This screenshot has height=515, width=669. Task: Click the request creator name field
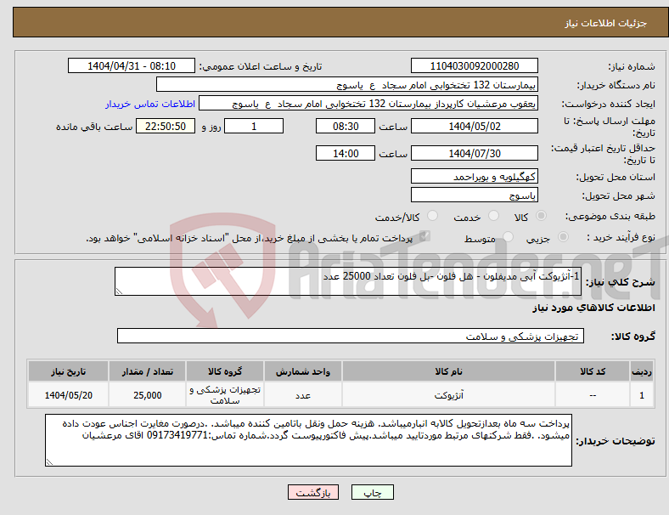tap(368, 104)
